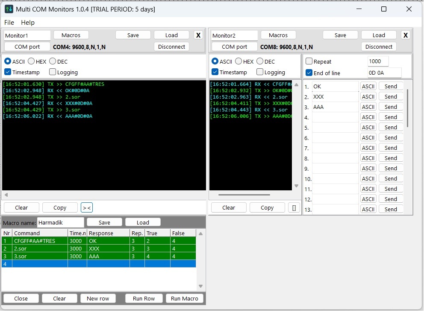The height and width of the screenshot is (312, 424).
Task: Uncheck Timestamp in Monitor1
Action: [x=8, y=72]
